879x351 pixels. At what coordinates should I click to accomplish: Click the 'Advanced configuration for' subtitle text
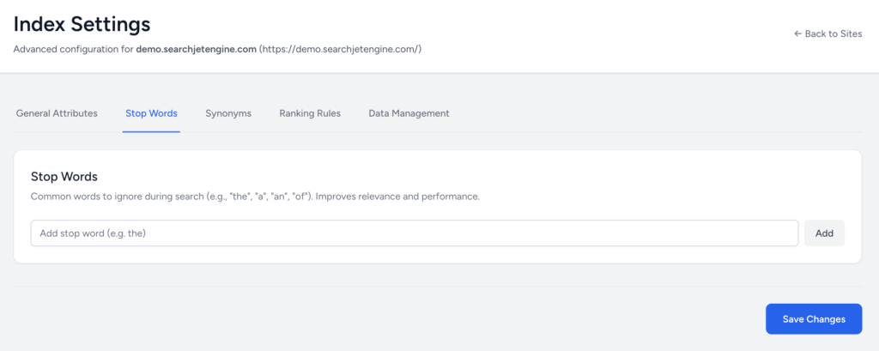click(73, 49)
